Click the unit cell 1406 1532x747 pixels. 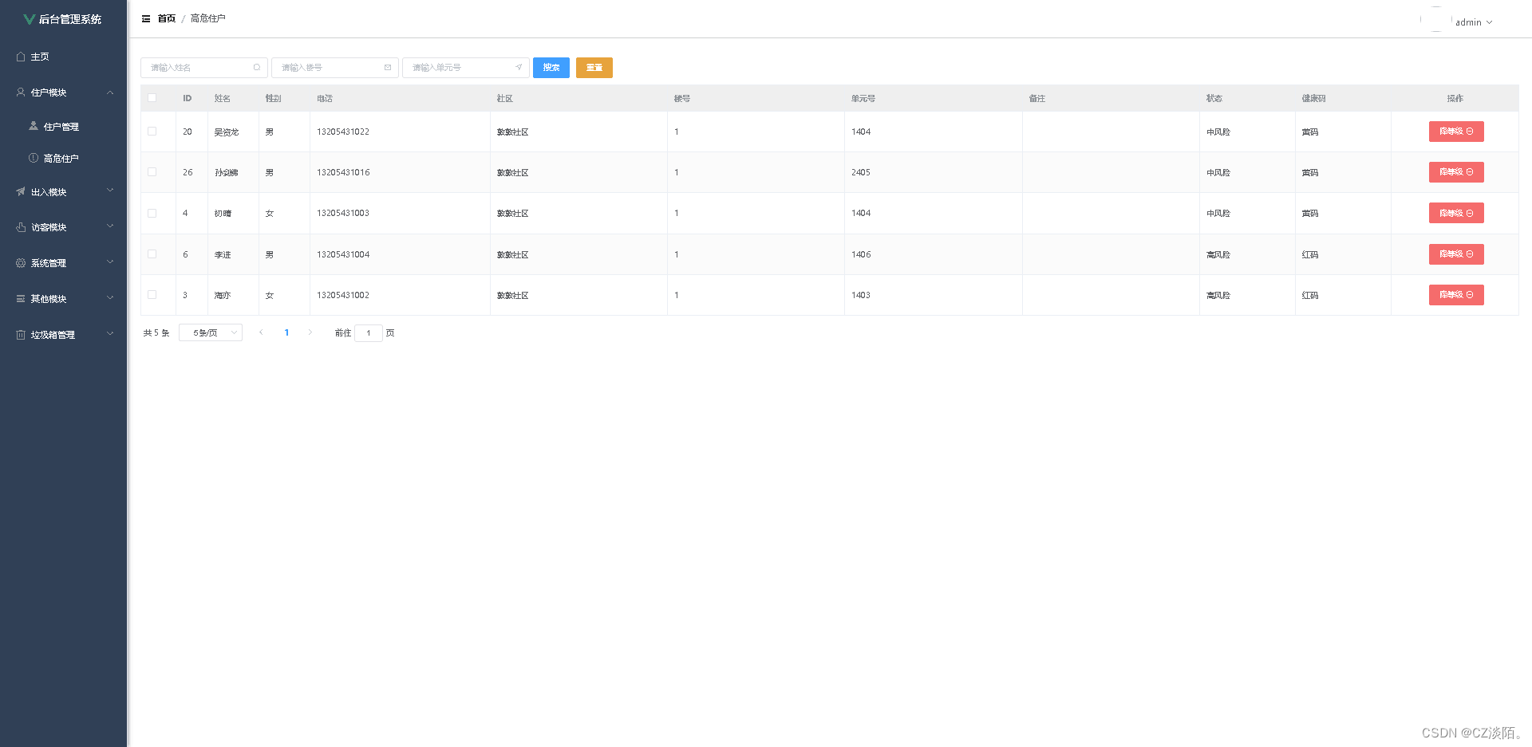861,254
